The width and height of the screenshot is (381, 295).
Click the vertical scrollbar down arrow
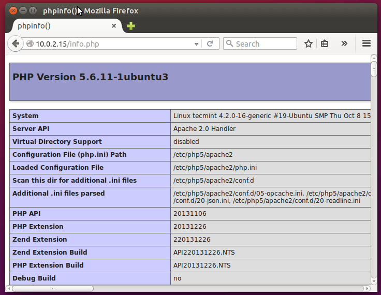tap(374, 282)
